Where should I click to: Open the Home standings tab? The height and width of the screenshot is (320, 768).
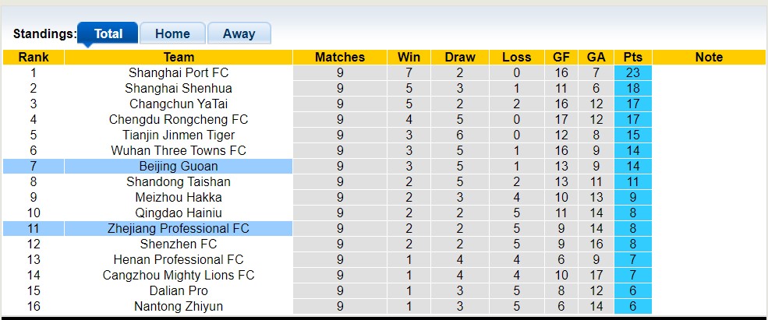click(x=172, y=33)
